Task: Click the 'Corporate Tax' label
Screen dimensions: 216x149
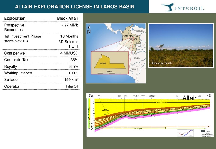Action: (16, 60)
